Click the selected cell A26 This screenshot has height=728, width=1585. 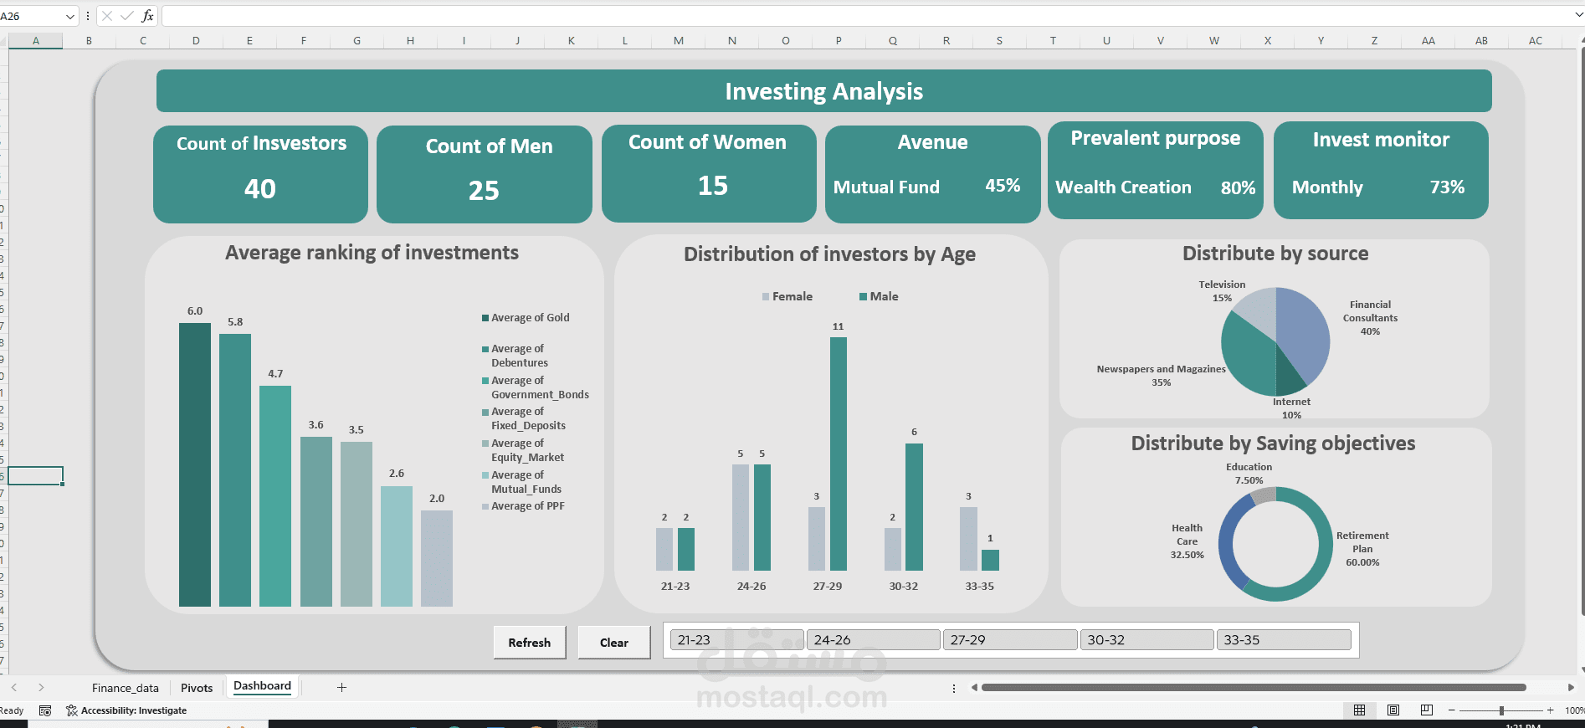(x=36, y=475)
